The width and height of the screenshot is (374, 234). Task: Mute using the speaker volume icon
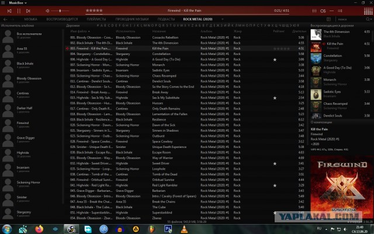(47, 11)
